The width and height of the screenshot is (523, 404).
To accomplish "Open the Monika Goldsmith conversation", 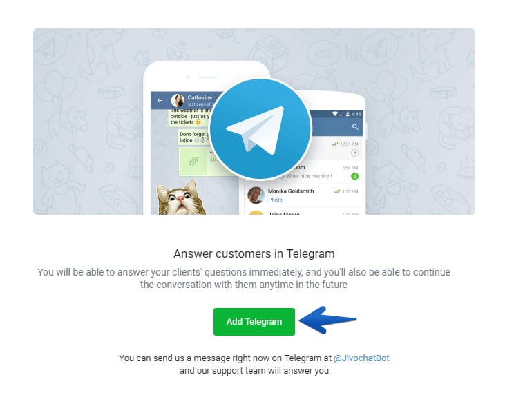I will 303,195.
